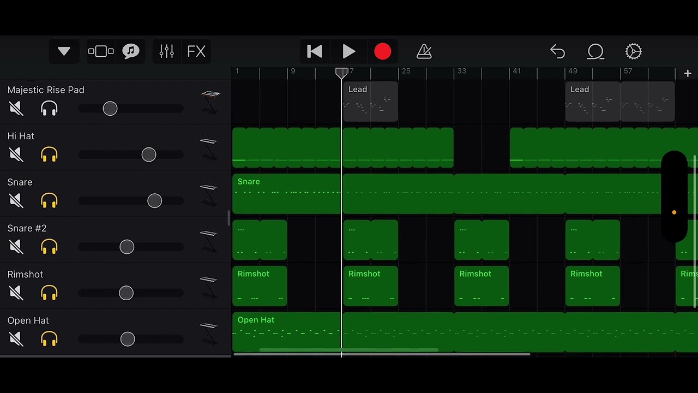Viewport: 698px width, 393px height.
Task: Toggle solo on the Open Hat track
Action: [49, 340]
